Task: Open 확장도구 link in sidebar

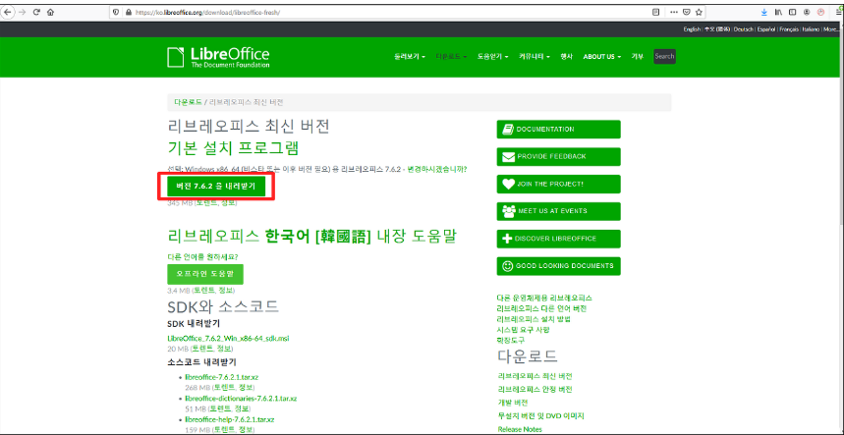Action: point(511,341)
